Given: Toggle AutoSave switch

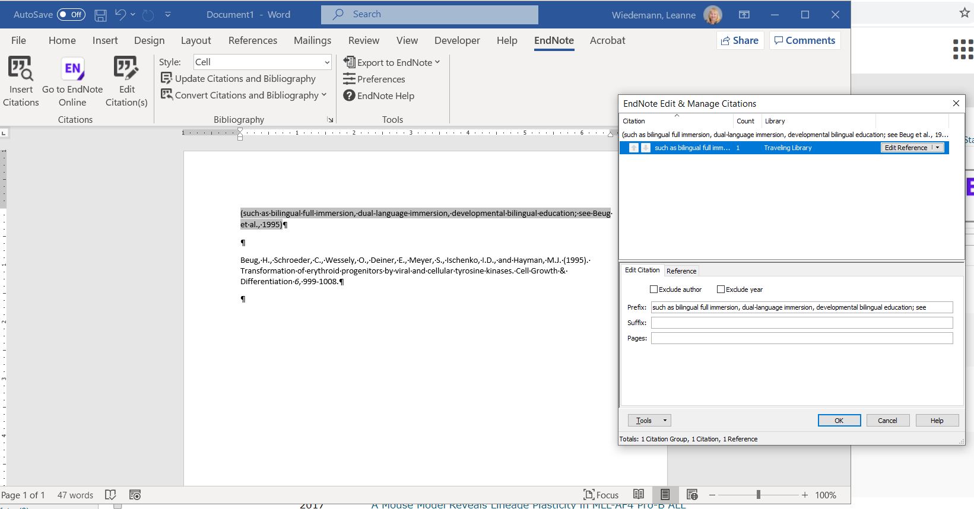Looking at the screenshot, I should click(71, 15).
